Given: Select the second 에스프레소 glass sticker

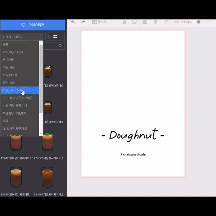Looking at the screenshot, I should pyautogui.click(x=48, y=108).
